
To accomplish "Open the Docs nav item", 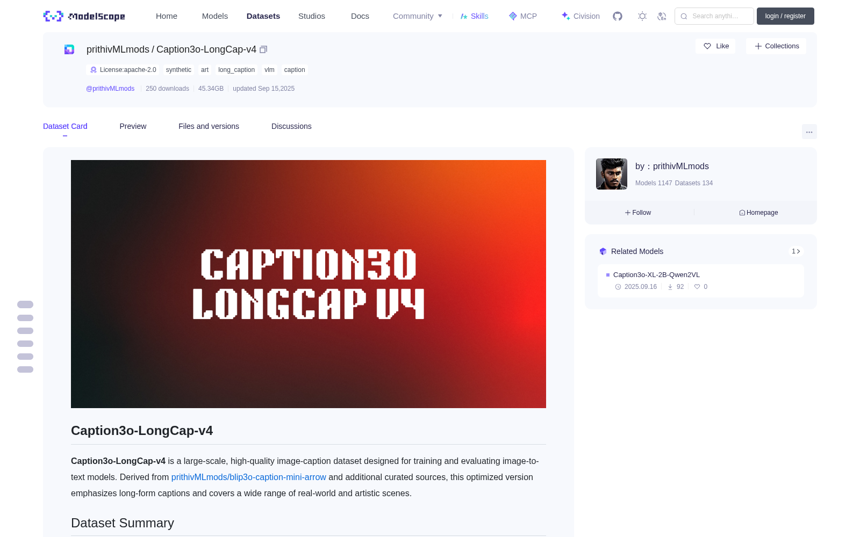I will [360, 16].
